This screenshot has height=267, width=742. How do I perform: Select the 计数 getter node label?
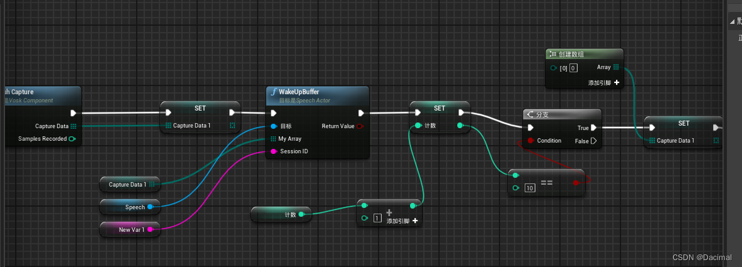(x=290, y=215)
